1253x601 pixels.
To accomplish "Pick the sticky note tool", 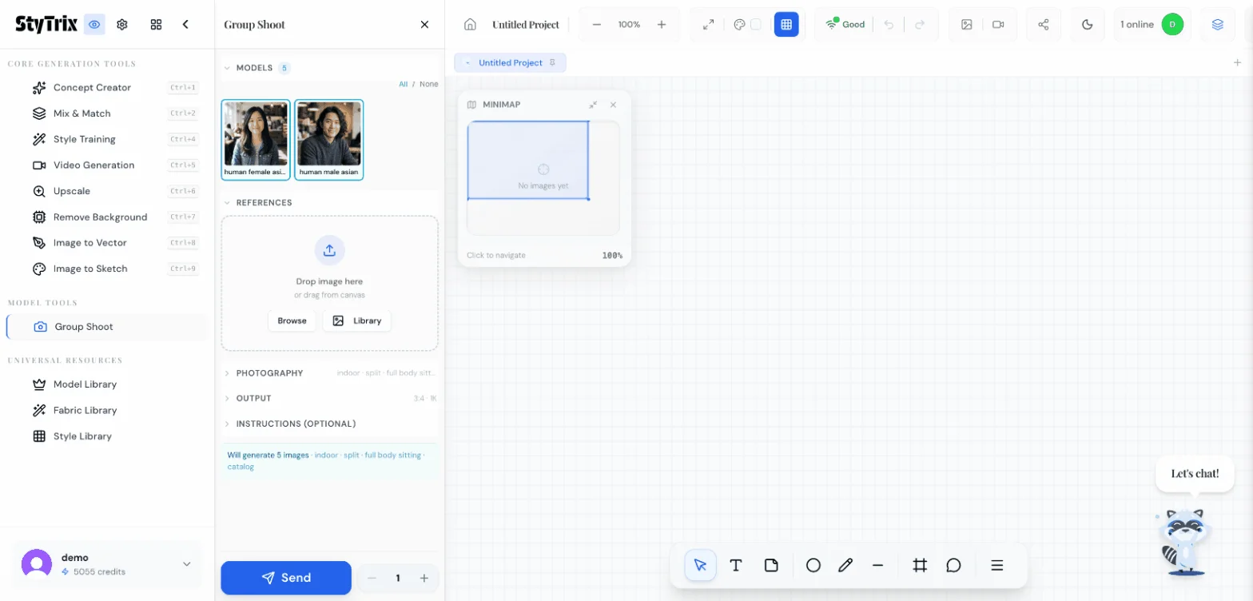I will (x=771, y=565).
